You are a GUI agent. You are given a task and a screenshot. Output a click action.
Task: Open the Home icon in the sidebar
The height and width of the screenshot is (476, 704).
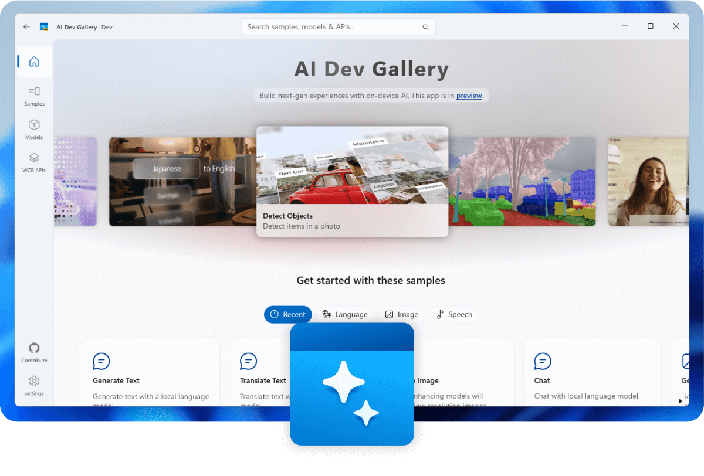click(x=34, y=61)
